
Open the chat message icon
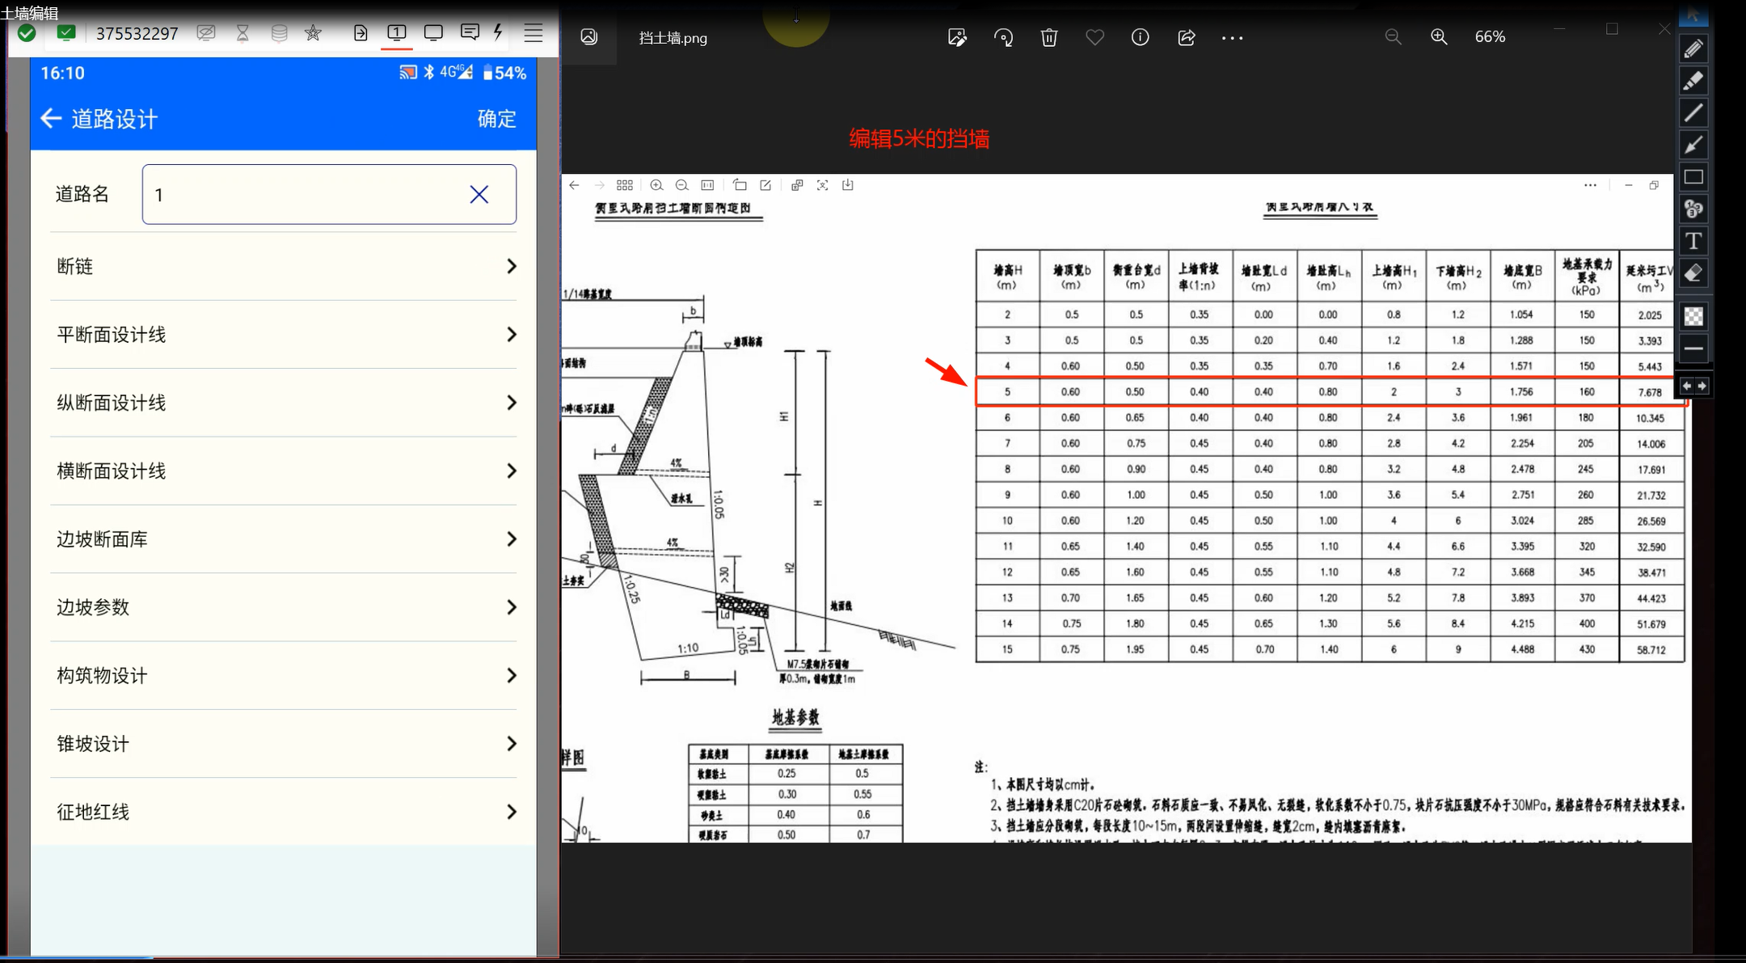[x=469, y=32]
